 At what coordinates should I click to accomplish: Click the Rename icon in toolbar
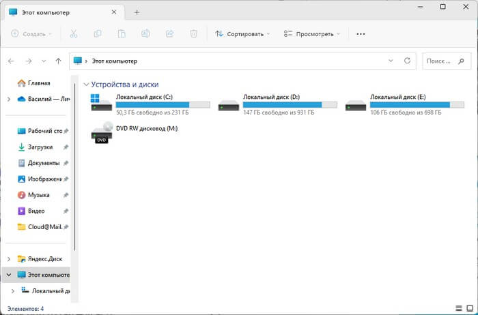(145, 33)
